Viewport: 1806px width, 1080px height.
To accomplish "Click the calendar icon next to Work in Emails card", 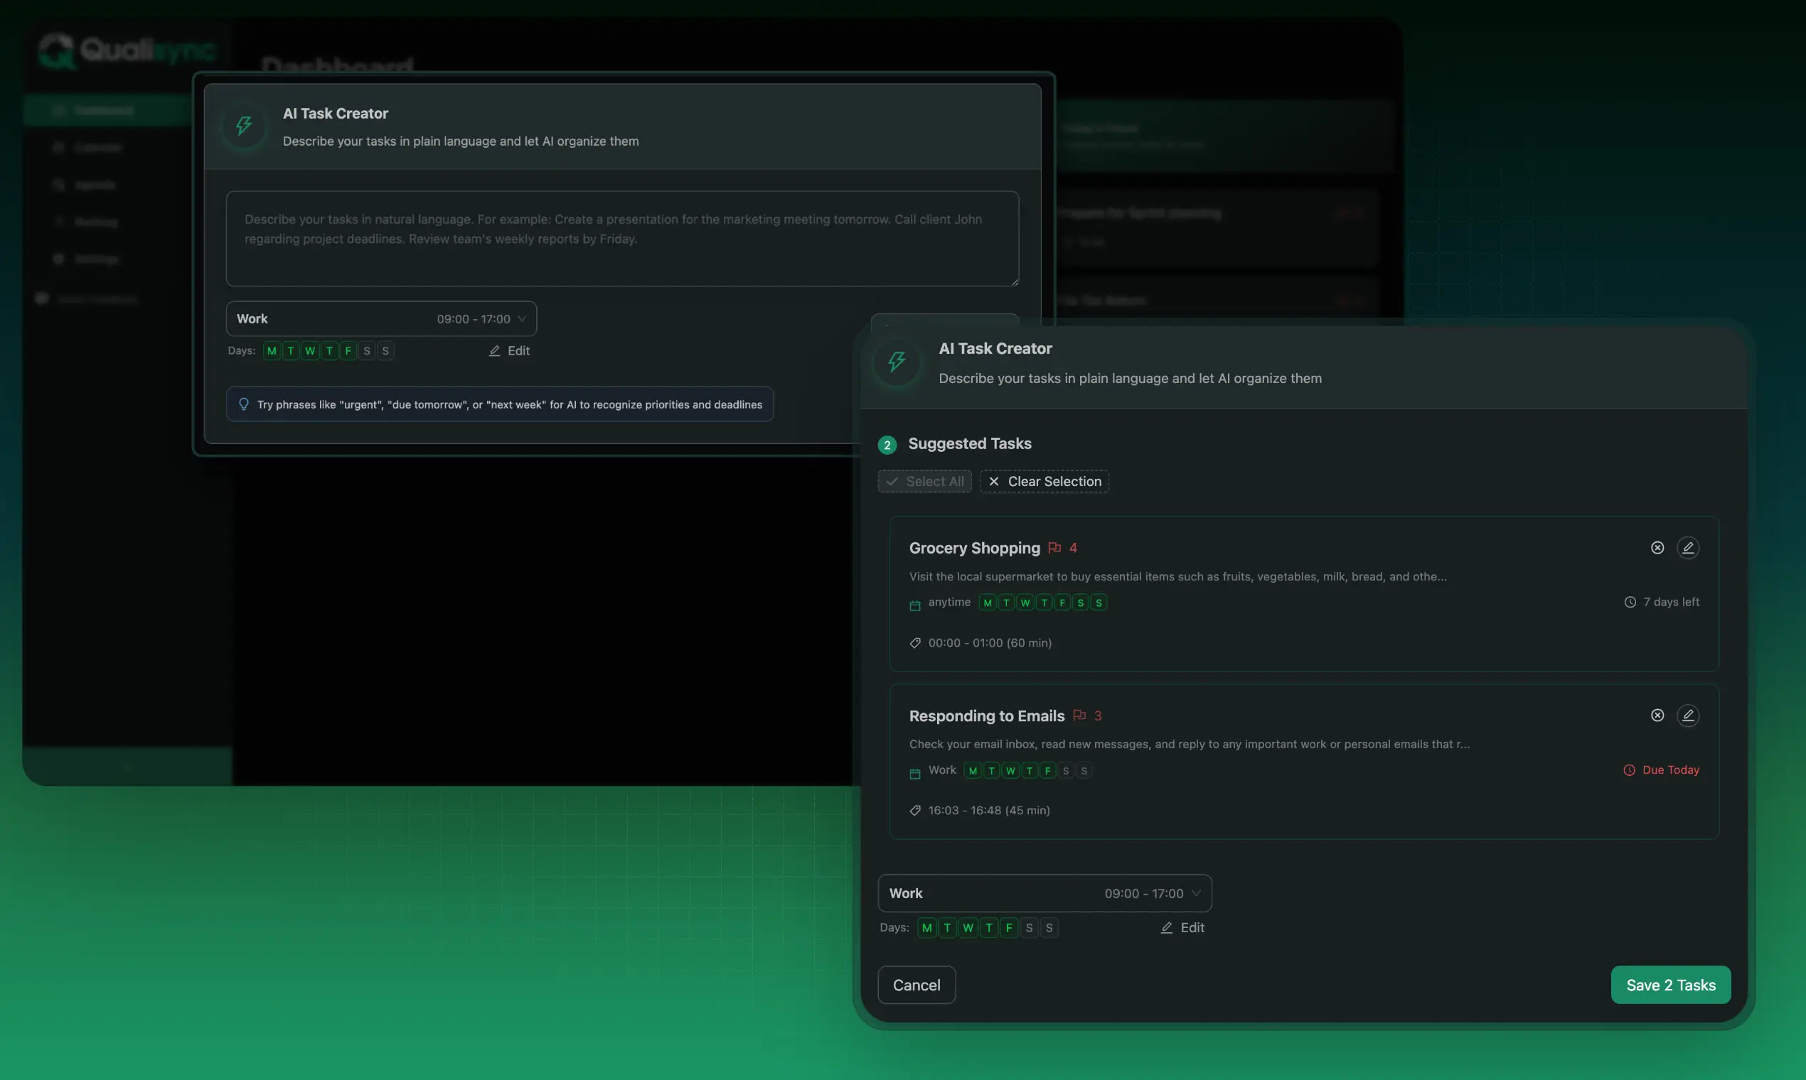I will click(x=915, y=772).
